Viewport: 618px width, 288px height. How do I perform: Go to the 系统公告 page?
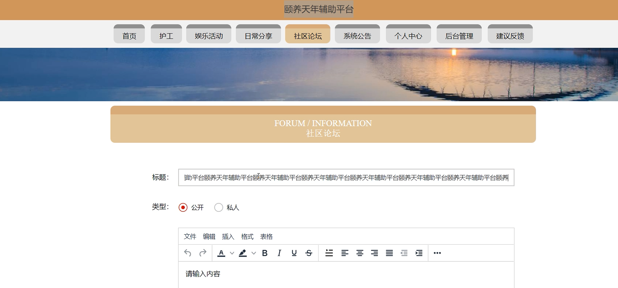click(357, 36)
